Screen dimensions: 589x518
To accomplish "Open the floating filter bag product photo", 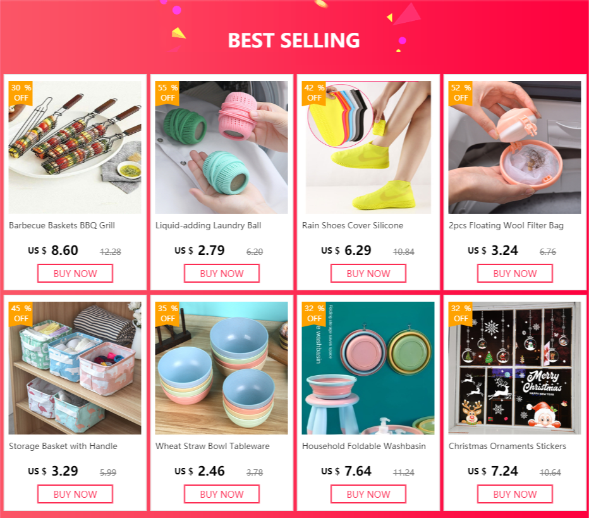I will [514, 147].
